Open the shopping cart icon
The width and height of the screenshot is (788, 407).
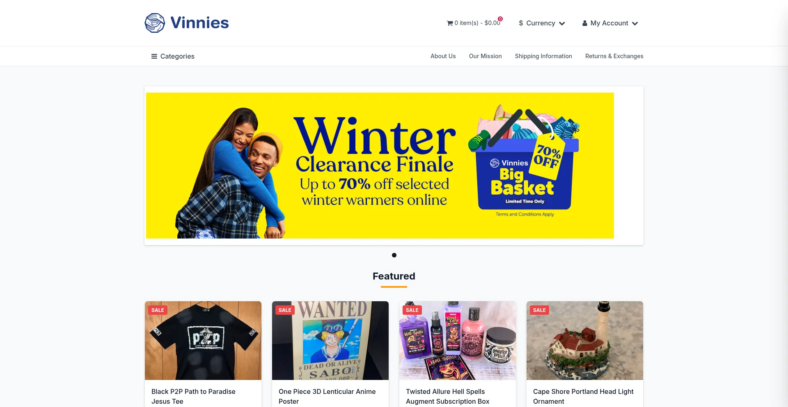450,23
